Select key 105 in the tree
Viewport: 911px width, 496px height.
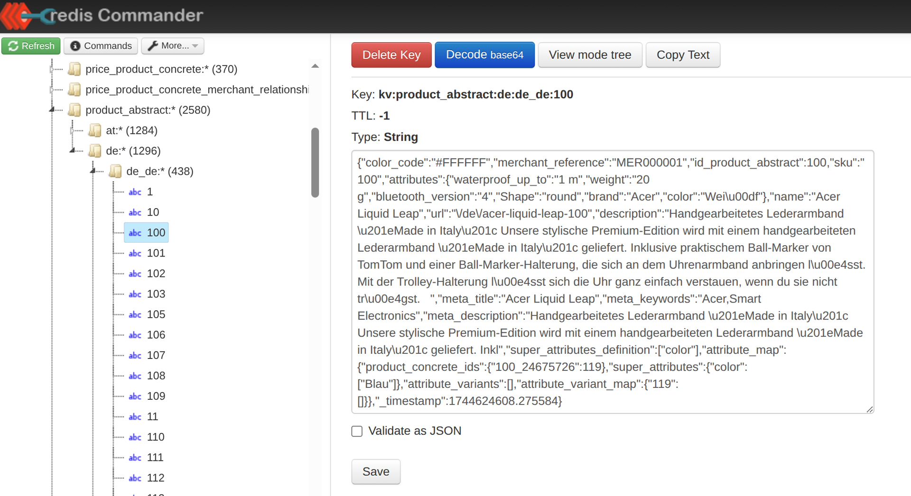tap(156, 314)
